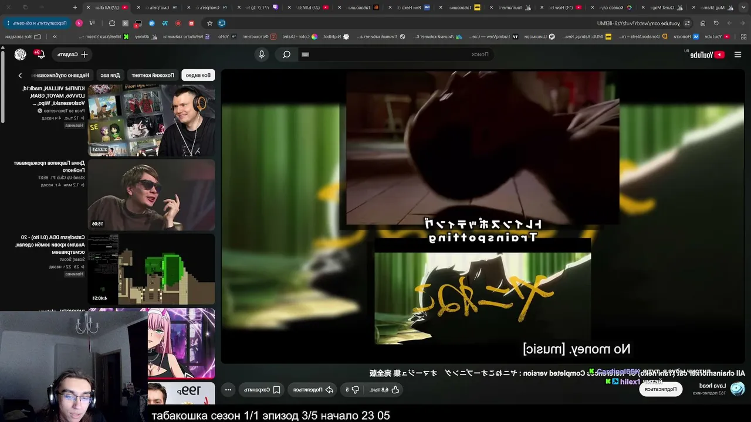The image size is (751, 422).
Task: Open the Lava head channel name link
Action: [712, 386]
